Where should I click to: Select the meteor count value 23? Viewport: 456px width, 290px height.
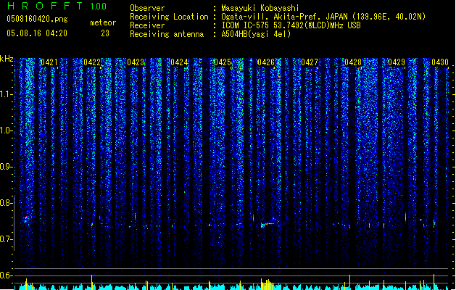pyautogui.click(x=105, y=33)
